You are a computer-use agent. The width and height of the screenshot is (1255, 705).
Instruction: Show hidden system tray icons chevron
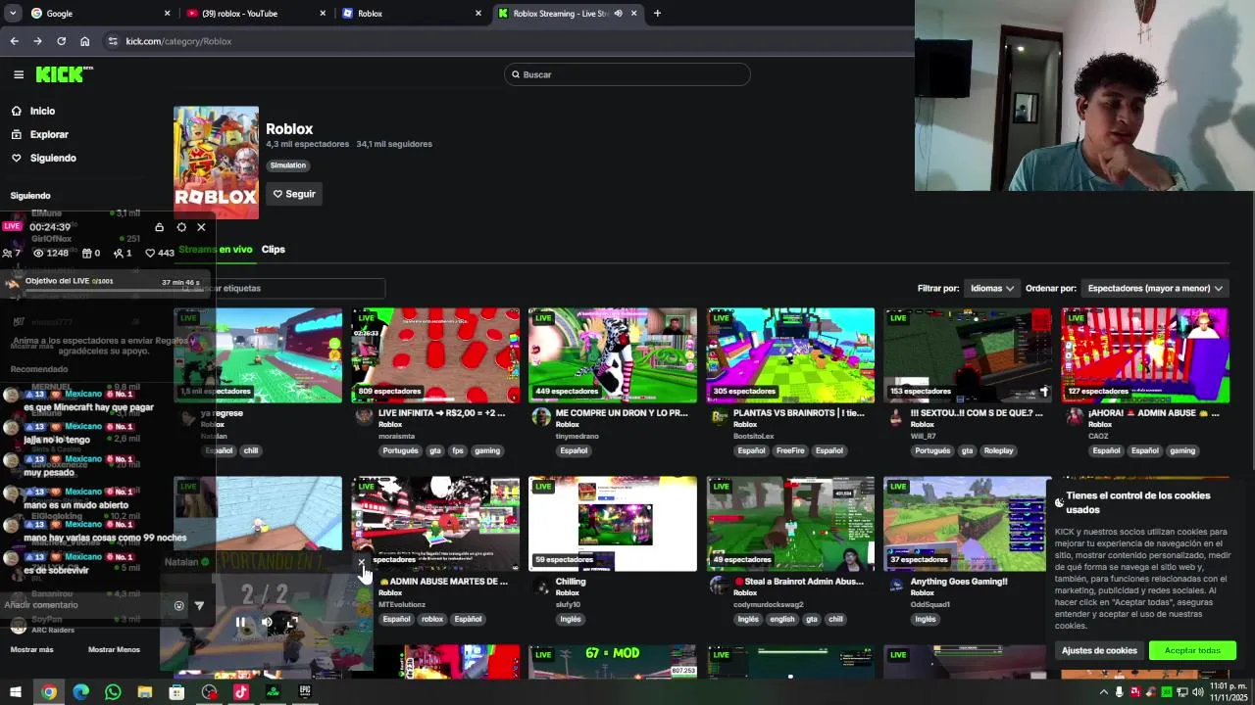click(1103, 692)
